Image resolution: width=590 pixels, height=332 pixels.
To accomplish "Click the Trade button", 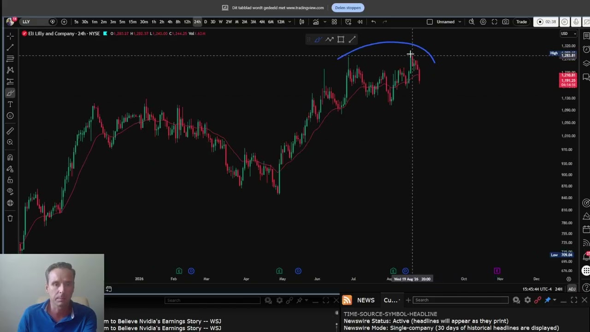I will 521,22.
